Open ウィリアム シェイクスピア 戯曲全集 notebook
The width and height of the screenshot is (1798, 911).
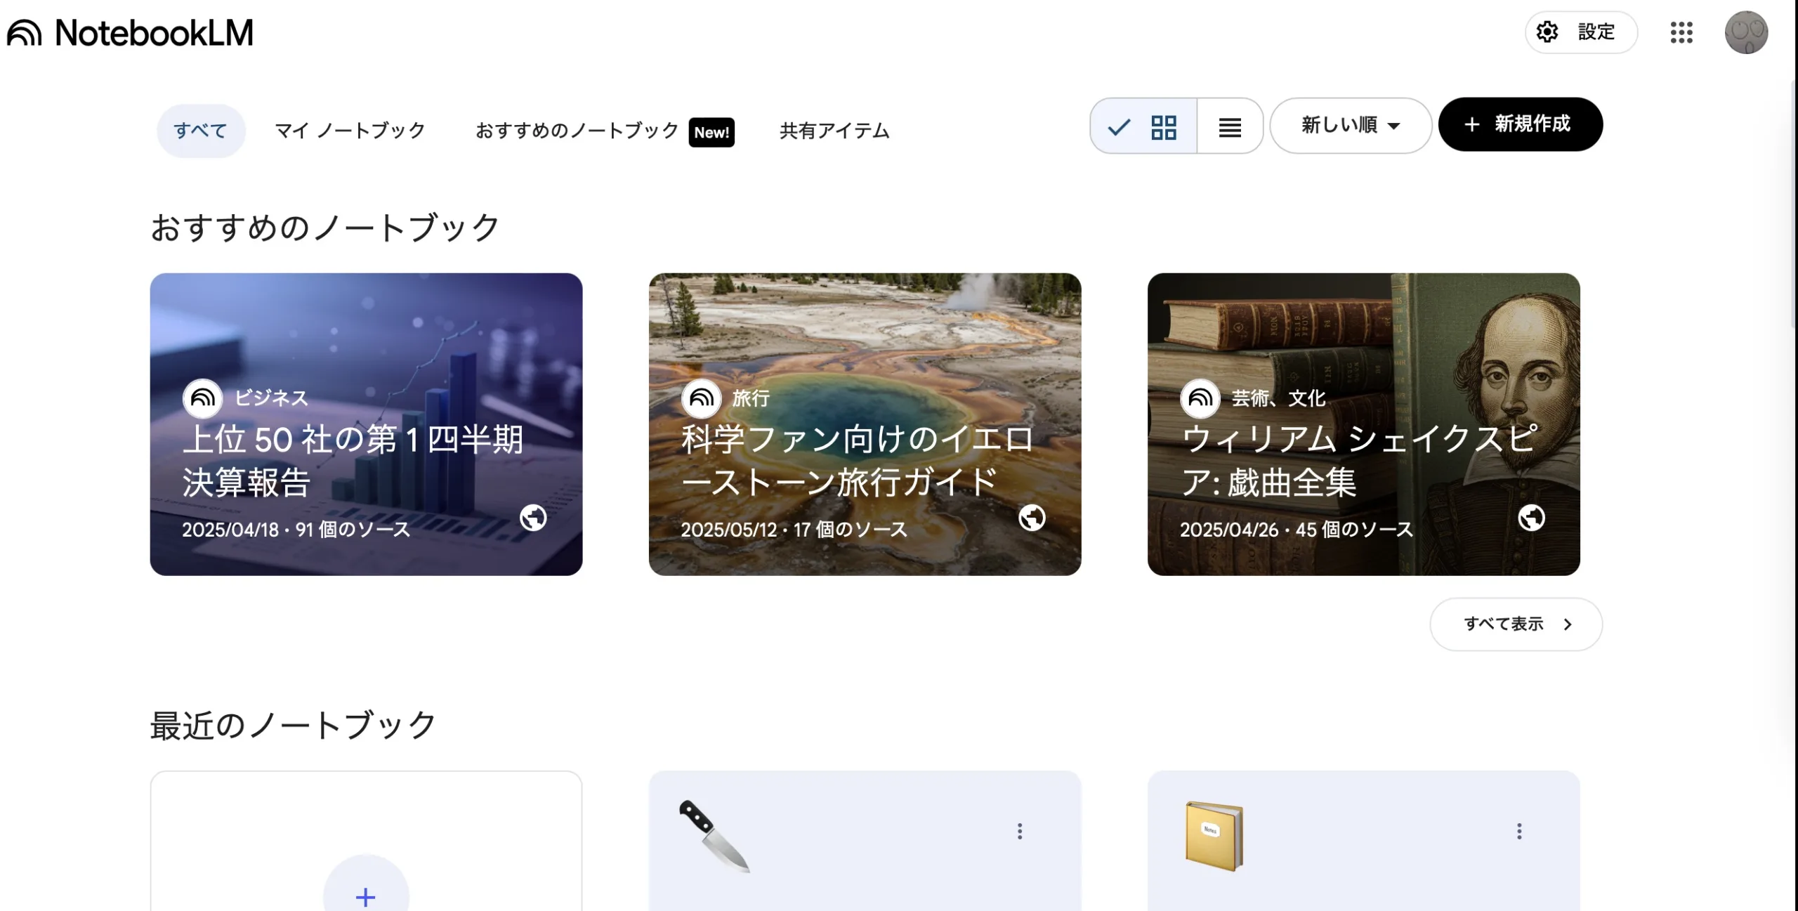click(1363, 424)
